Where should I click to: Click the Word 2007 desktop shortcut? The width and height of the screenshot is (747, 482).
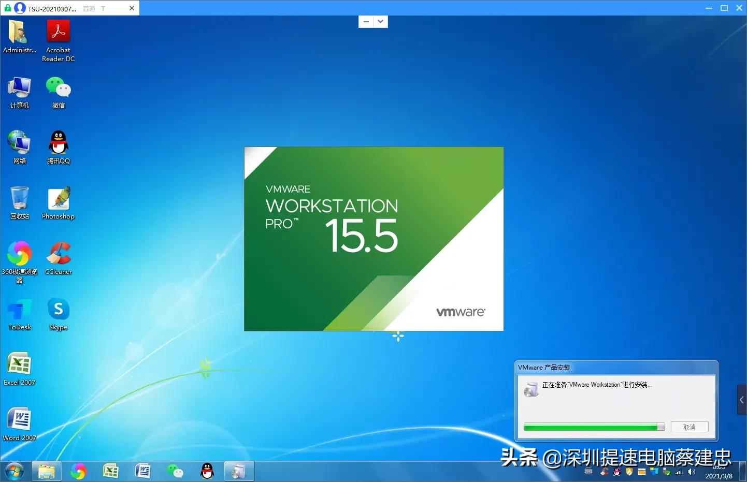[x=20, y=420]
